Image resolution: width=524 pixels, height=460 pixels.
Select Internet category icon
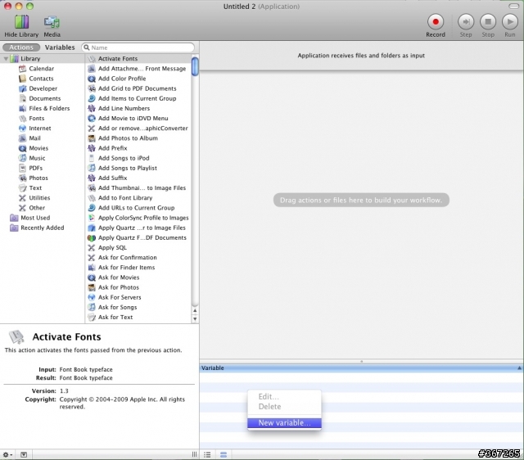[x=22, y=129]
